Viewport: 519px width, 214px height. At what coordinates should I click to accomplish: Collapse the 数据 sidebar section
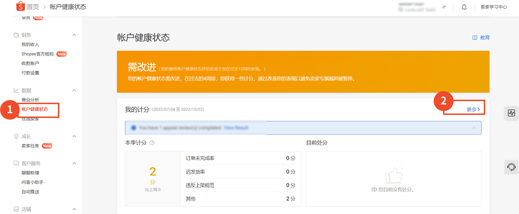(74, 90)
